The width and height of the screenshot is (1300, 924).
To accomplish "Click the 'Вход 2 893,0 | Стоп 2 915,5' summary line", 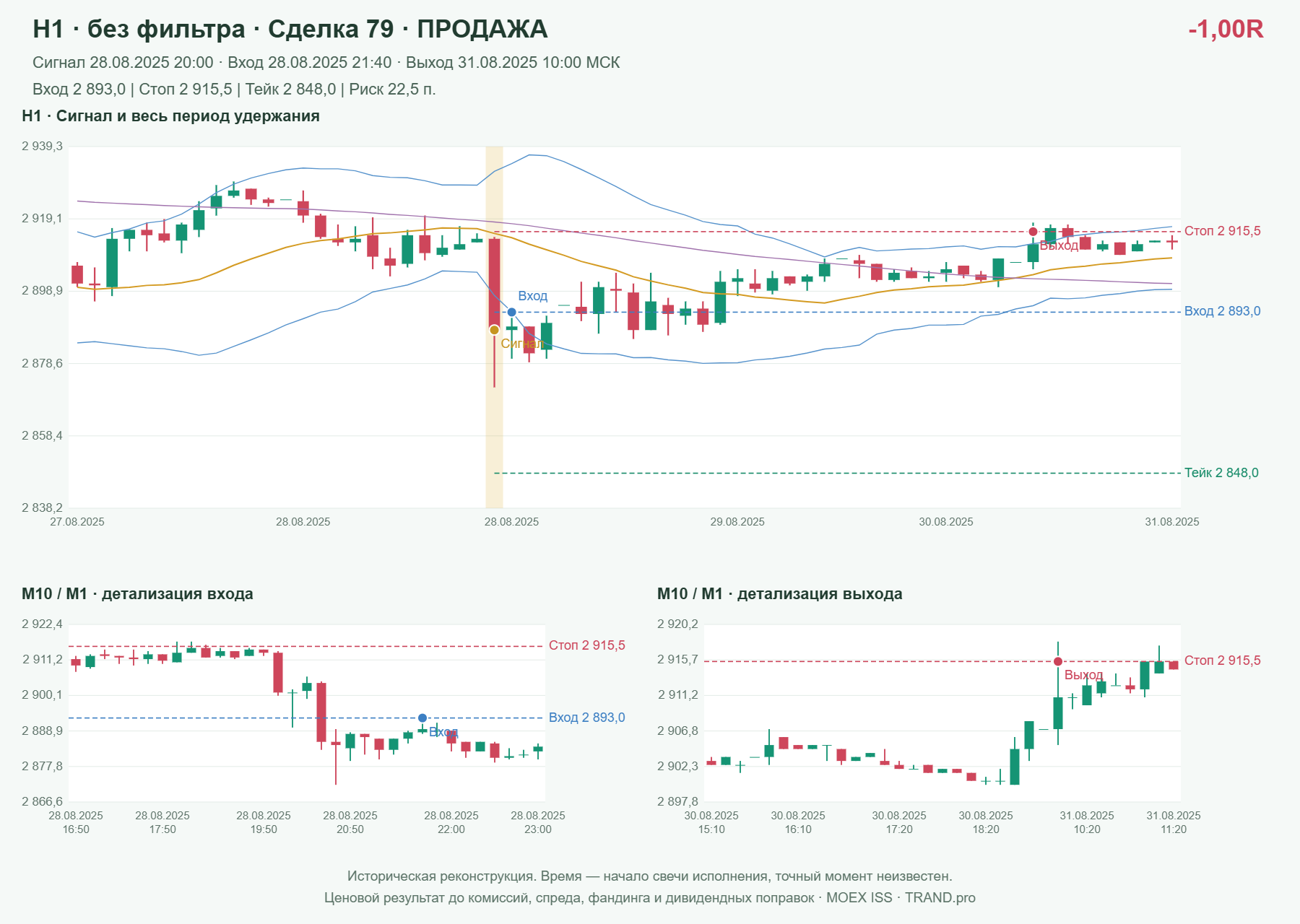I will tap(234, 90).
